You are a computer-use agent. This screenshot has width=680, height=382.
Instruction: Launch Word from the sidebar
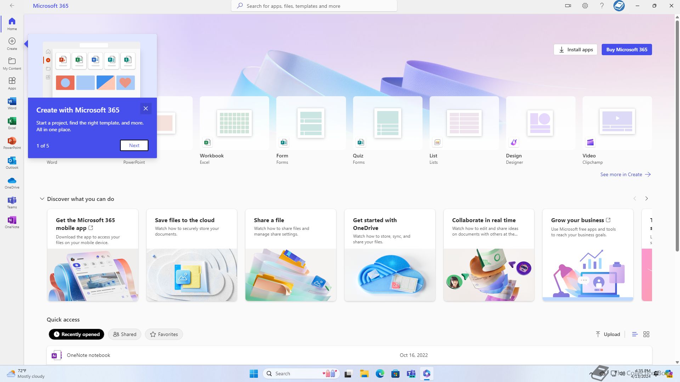[x=12, y=103]
